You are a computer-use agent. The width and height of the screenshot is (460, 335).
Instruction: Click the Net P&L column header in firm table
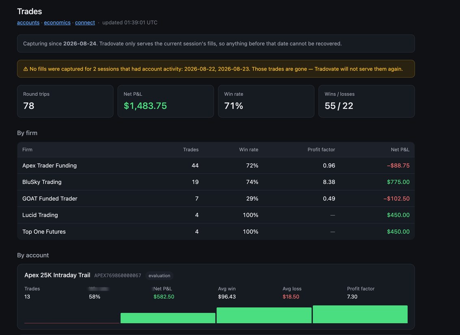(x=400, y=150)
